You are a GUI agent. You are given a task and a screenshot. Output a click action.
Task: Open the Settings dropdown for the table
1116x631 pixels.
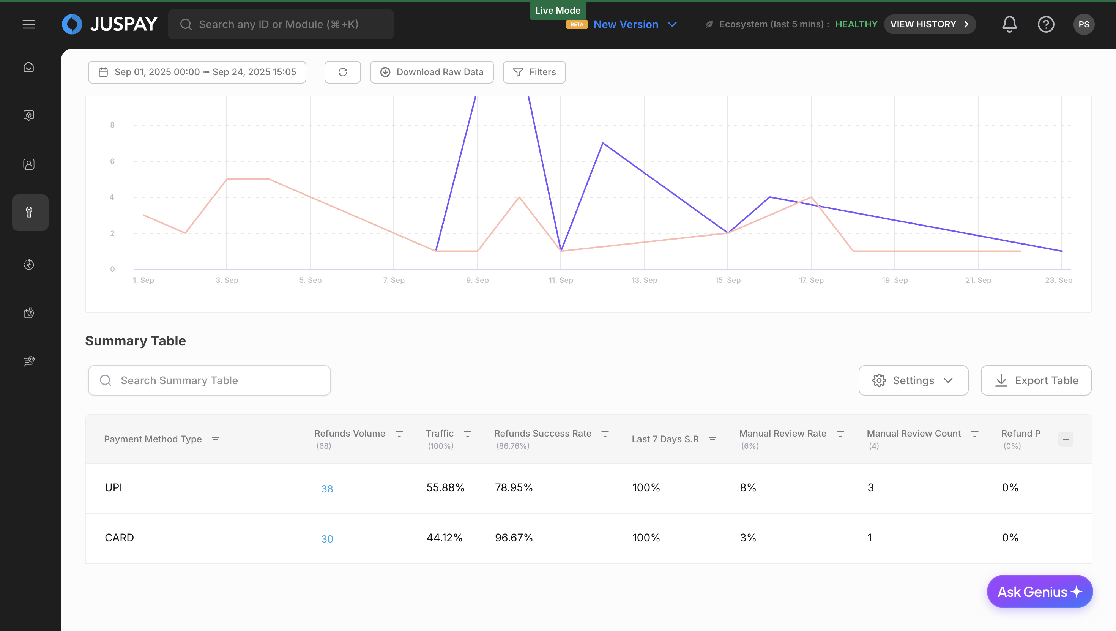913,380
